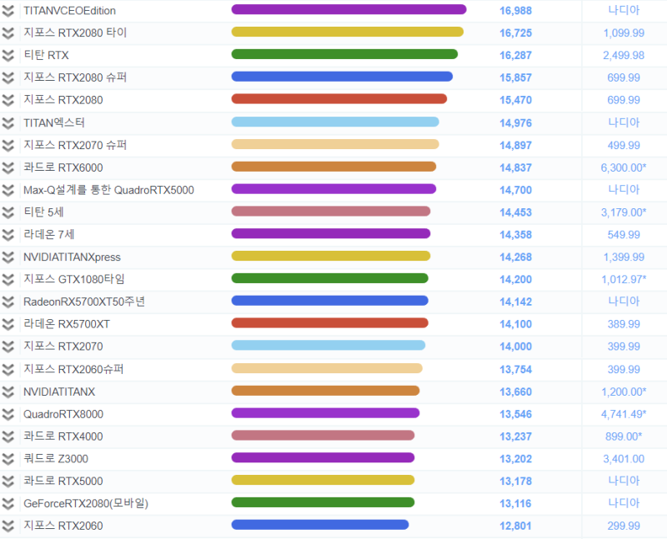Expand the TITANVCEOEdition row chevron
667x539 pixels.
point(8,11)
